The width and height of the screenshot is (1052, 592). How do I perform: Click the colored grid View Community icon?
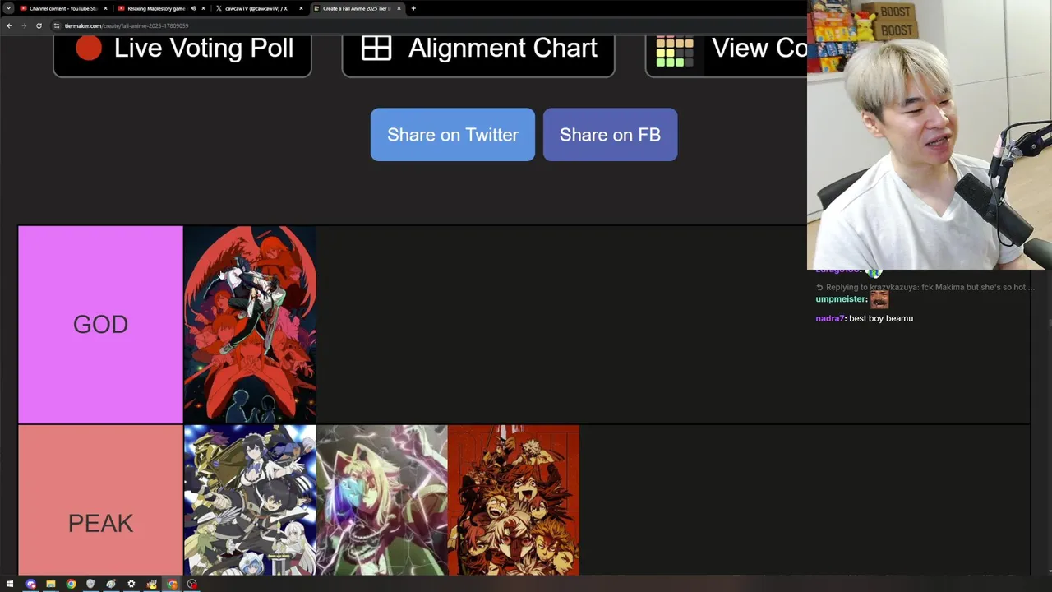pyautogui.click(x=675, y=52)
